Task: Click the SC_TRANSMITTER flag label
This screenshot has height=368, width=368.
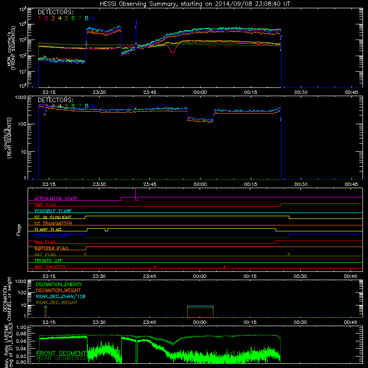Action: [53, 224]
